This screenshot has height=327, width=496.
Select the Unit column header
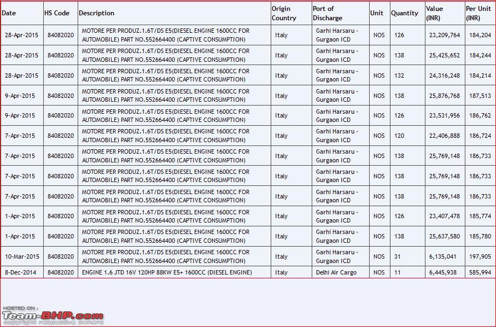point(377,13)
